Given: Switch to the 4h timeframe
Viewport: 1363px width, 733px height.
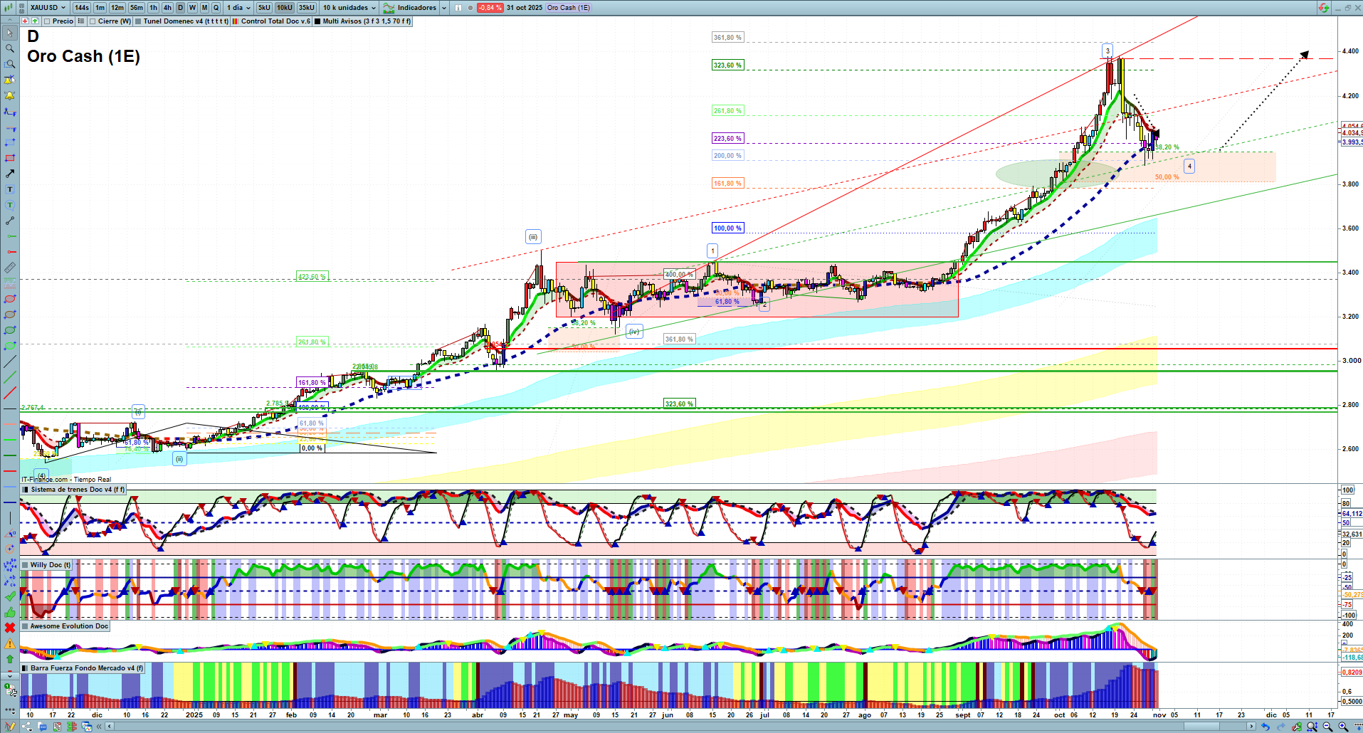Looking at the screenshot, I should coord(167,8).
